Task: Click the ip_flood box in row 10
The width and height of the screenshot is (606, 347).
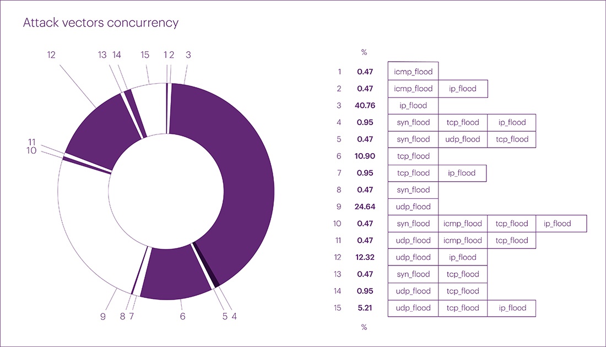Action: pyautogui.click(x=561, y=224)
